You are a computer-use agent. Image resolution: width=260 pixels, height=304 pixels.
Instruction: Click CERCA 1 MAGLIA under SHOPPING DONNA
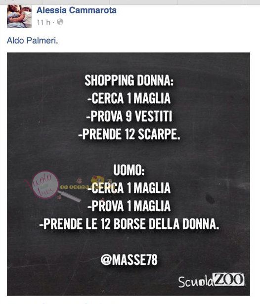(129, 98)
